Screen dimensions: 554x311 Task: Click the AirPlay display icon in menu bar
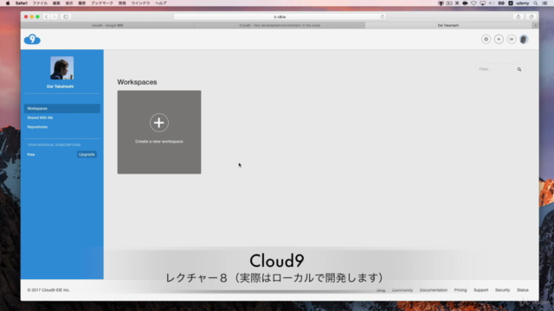pos(482,3)
